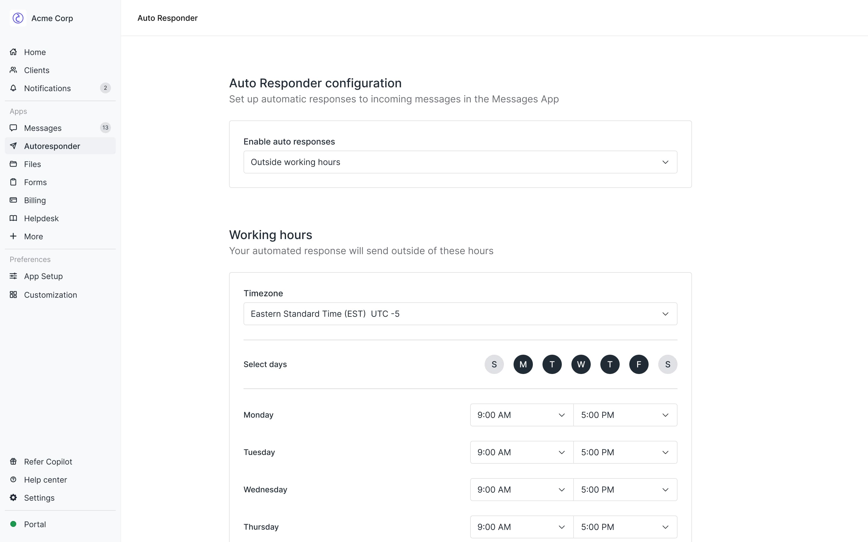Click the Files folder icon
This screenshot has width=868, height=542.
click(x=13, y=164)
